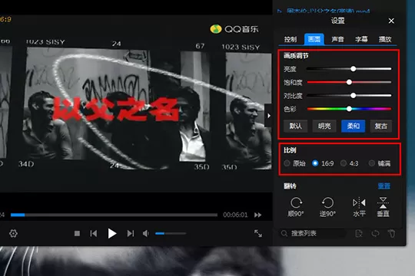415x276 pixels.
Task: Open the settings gear icon
Action: 13,234
